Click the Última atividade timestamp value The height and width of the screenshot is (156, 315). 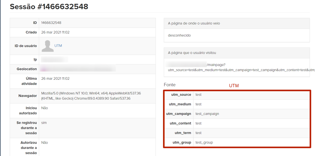pos(55,78)
